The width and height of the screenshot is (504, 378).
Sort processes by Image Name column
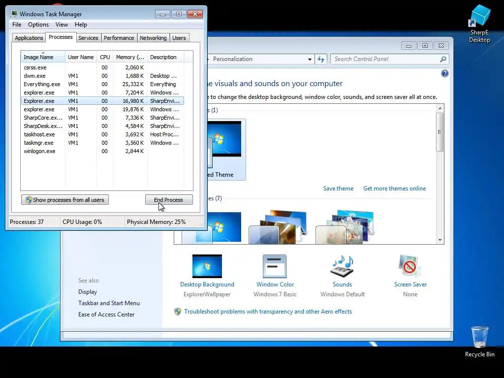coord(43,57)
